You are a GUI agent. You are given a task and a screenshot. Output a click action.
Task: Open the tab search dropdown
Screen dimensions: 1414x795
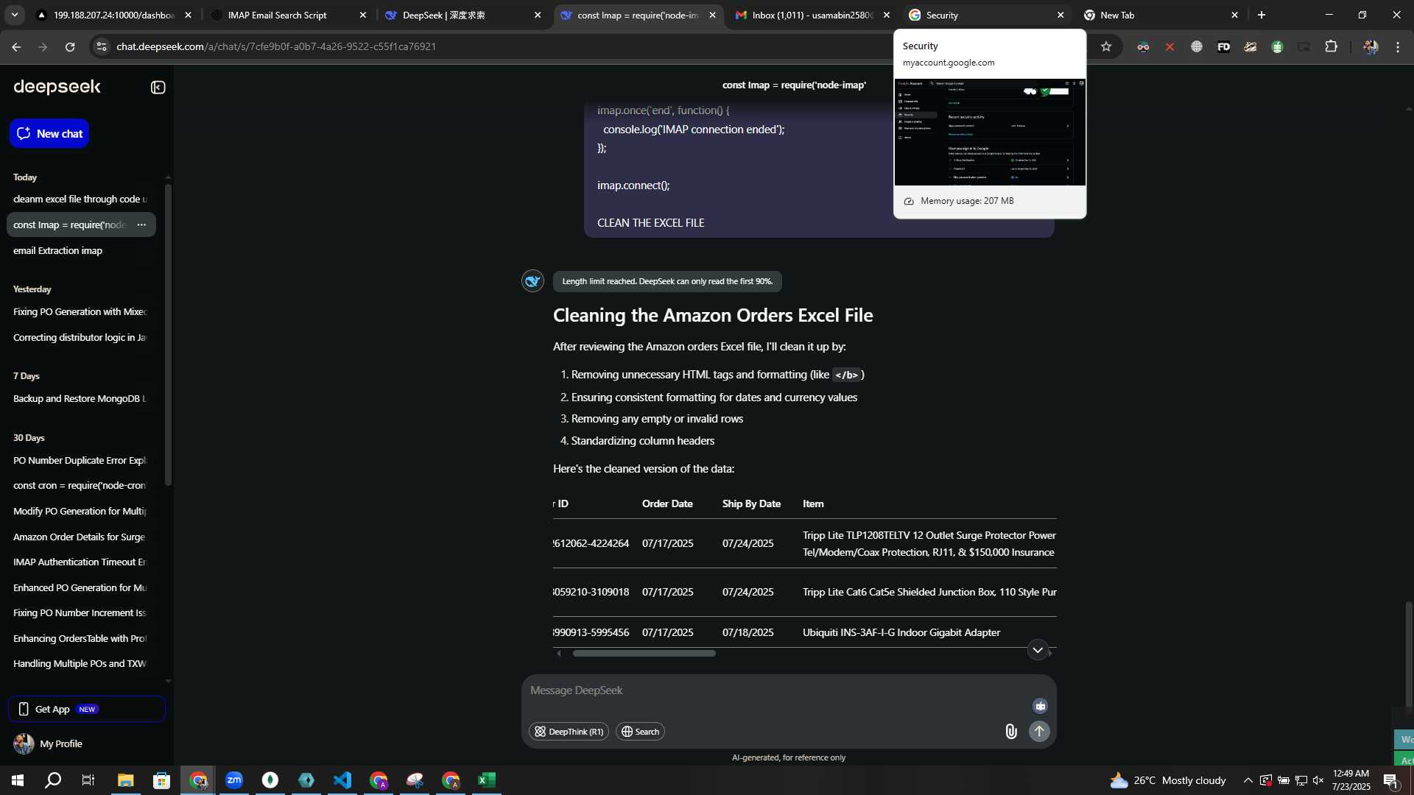pos(14,15)
